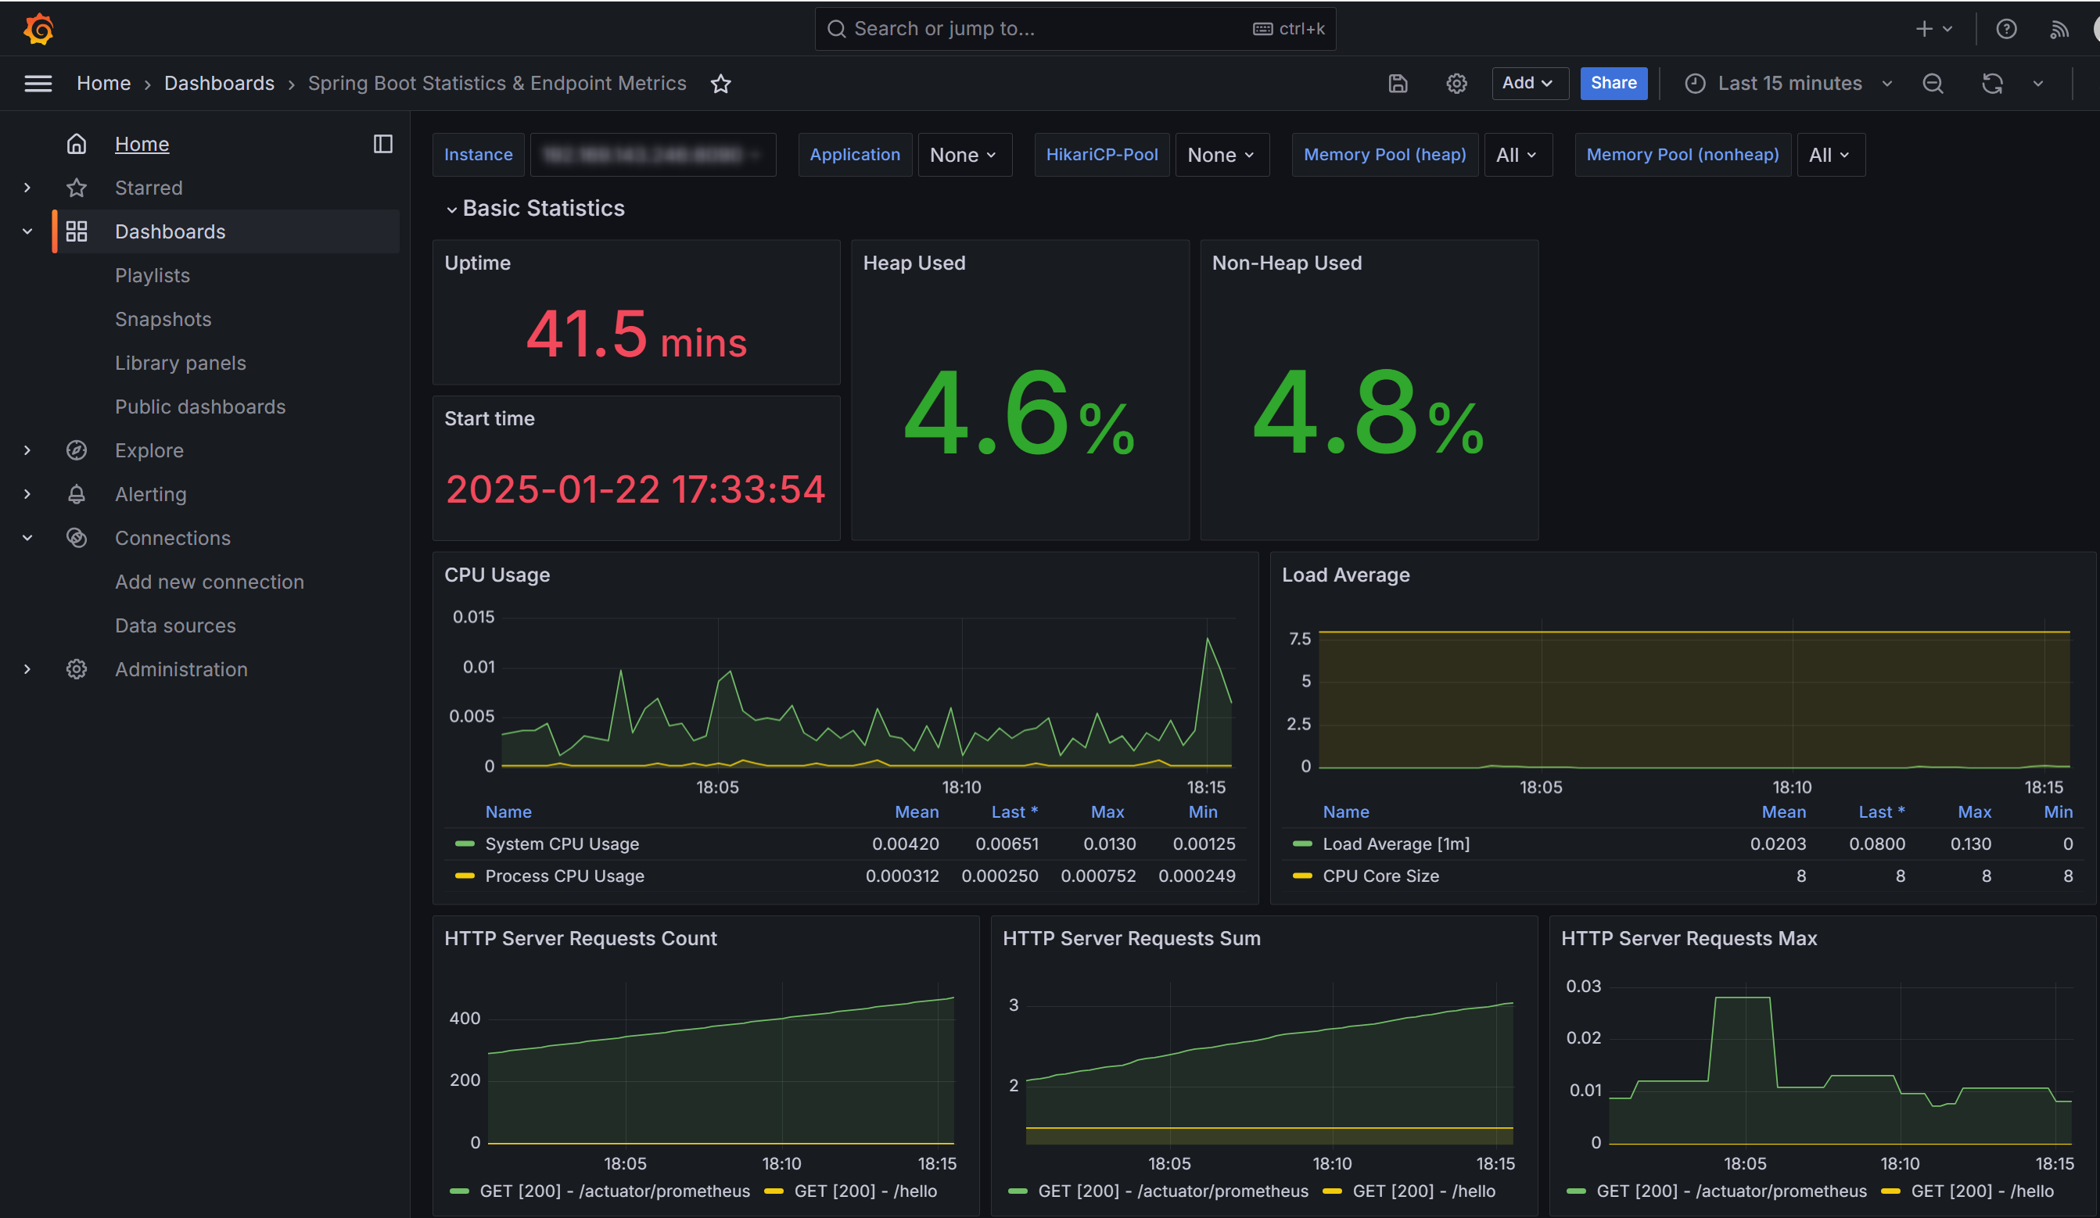The image size is (2100, 1218).
Task: Toggle System CPU Usage legend series
Action: tap(562, 844)
